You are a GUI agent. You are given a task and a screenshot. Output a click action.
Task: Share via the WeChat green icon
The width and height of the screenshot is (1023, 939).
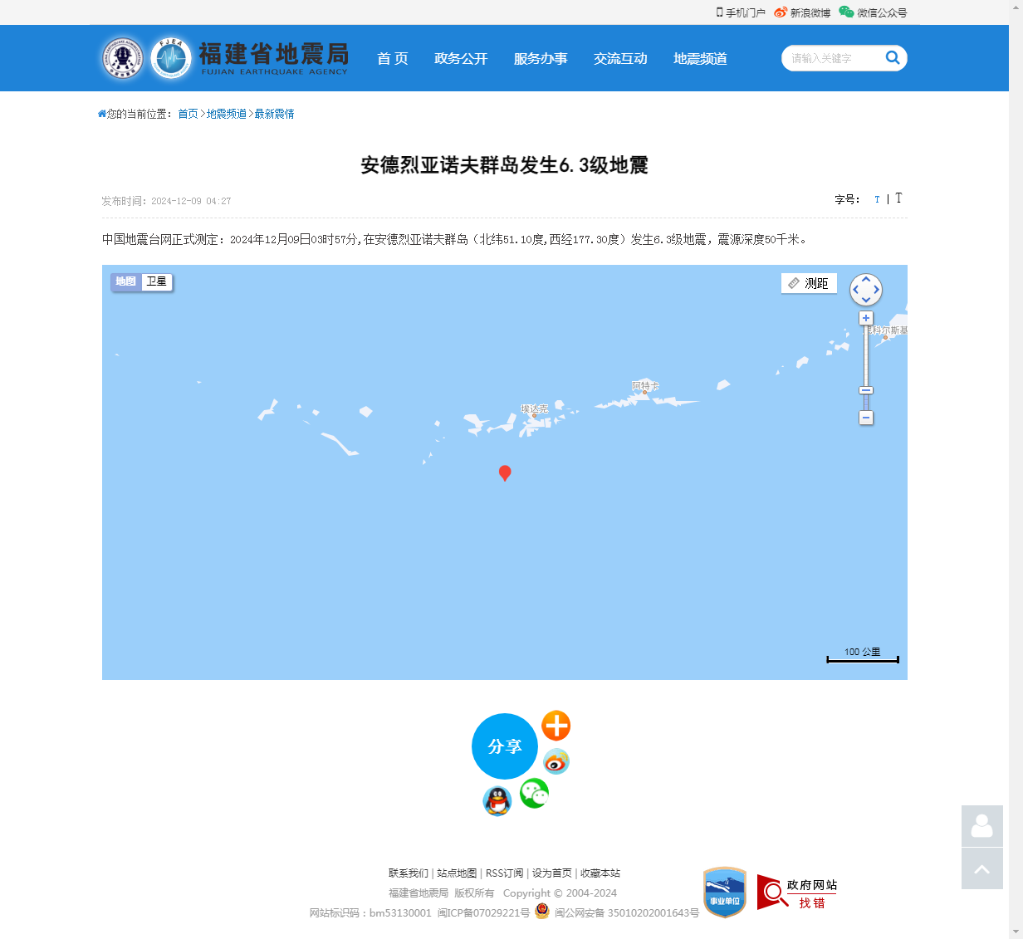coord(534,794)
